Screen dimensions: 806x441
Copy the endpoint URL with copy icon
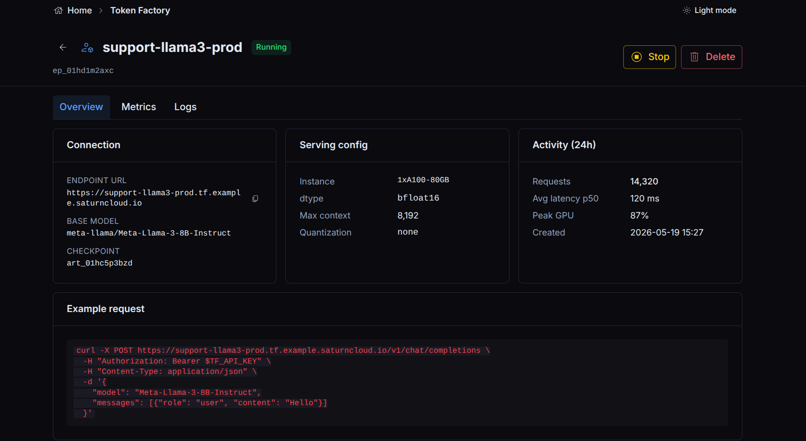point(255,198)
